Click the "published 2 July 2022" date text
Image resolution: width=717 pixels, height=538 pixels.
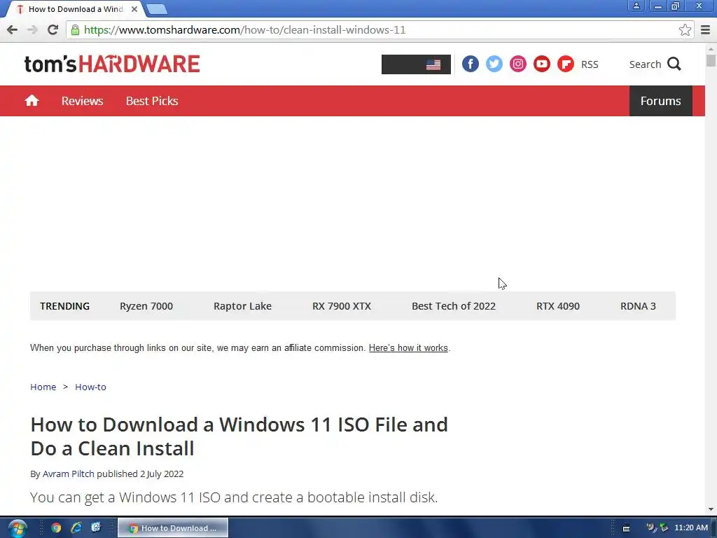[x=140, y=474]
